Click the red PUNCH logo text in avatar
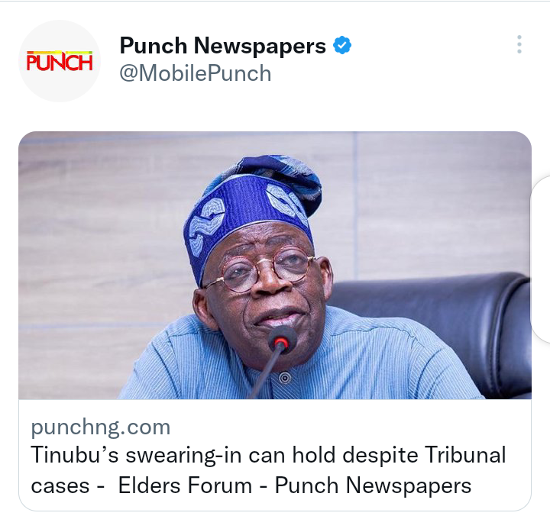550x516 pixels. tap(60, 61)
